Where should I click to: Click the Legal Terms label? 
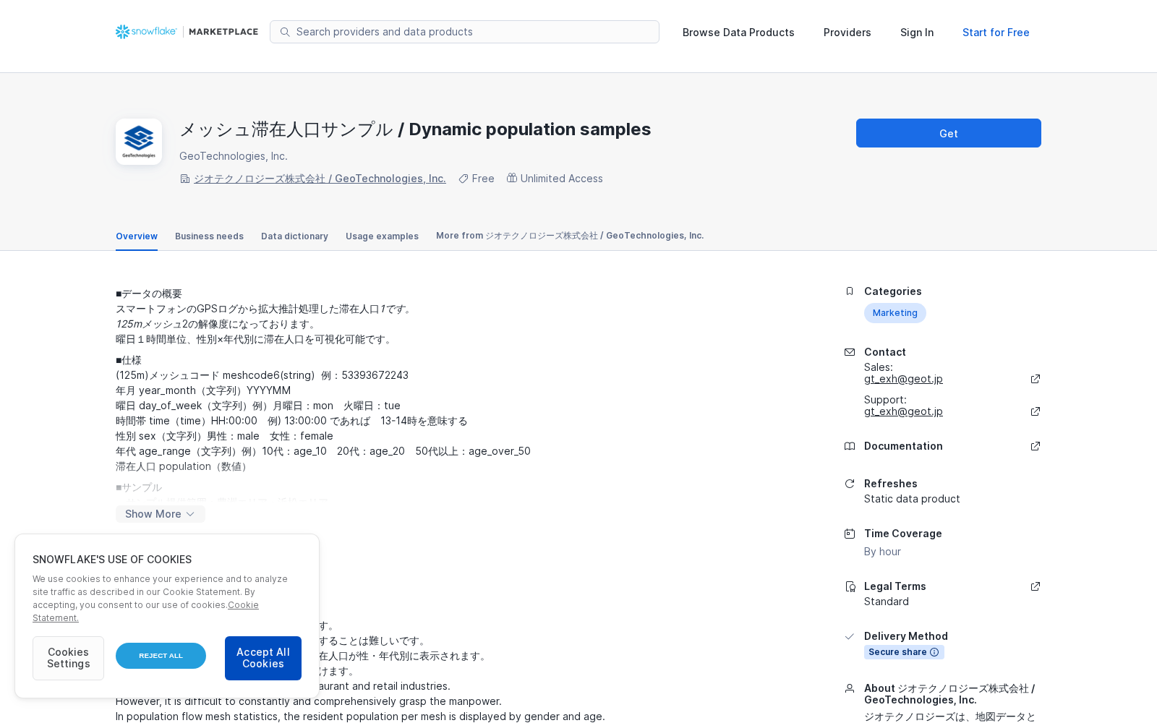pyautogui.click(x=895, y=586)
